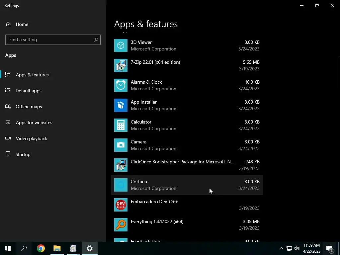The width and height of the screenshot is (340, 255).
Task: Click the pinned archive app on taskbar
Action: point(73,248)
